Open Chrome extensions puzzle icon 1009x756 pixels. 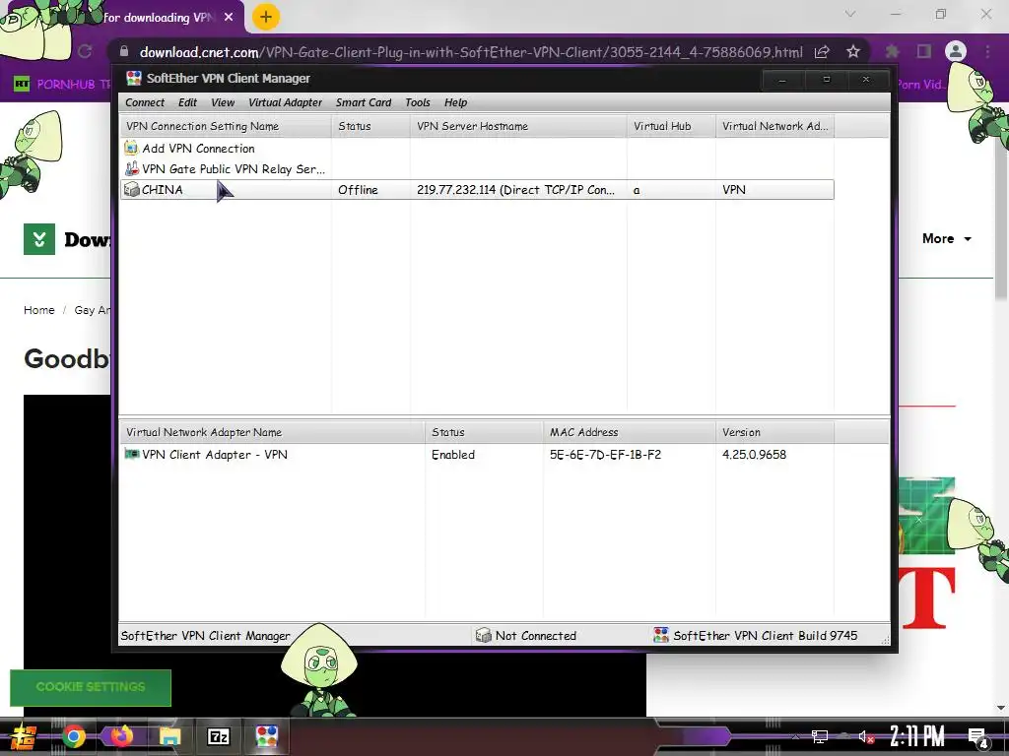[892, 51]
